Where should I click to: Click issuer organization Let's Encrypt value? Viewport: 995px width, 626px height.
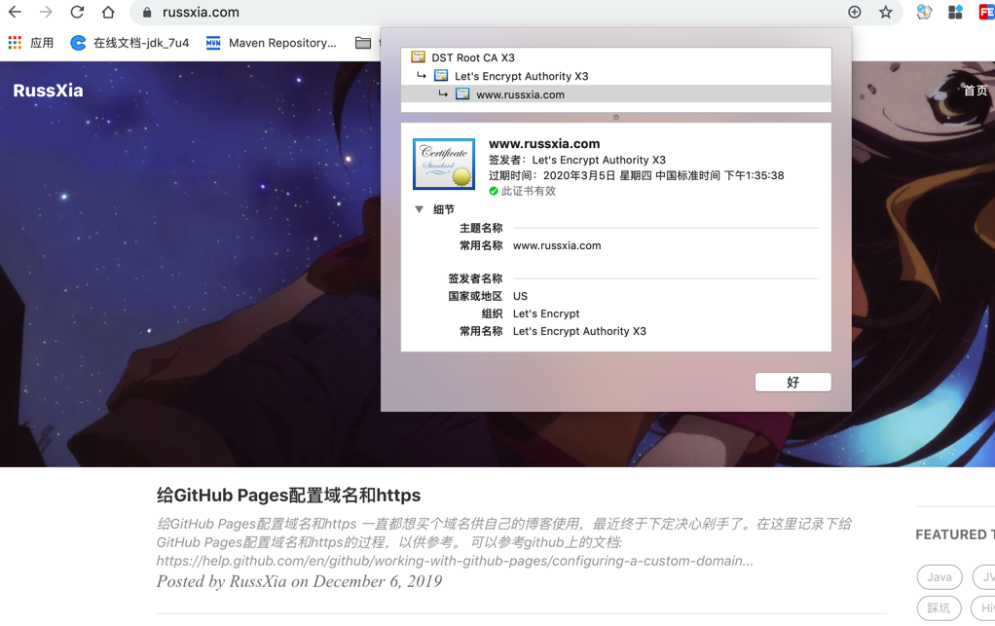546,313
